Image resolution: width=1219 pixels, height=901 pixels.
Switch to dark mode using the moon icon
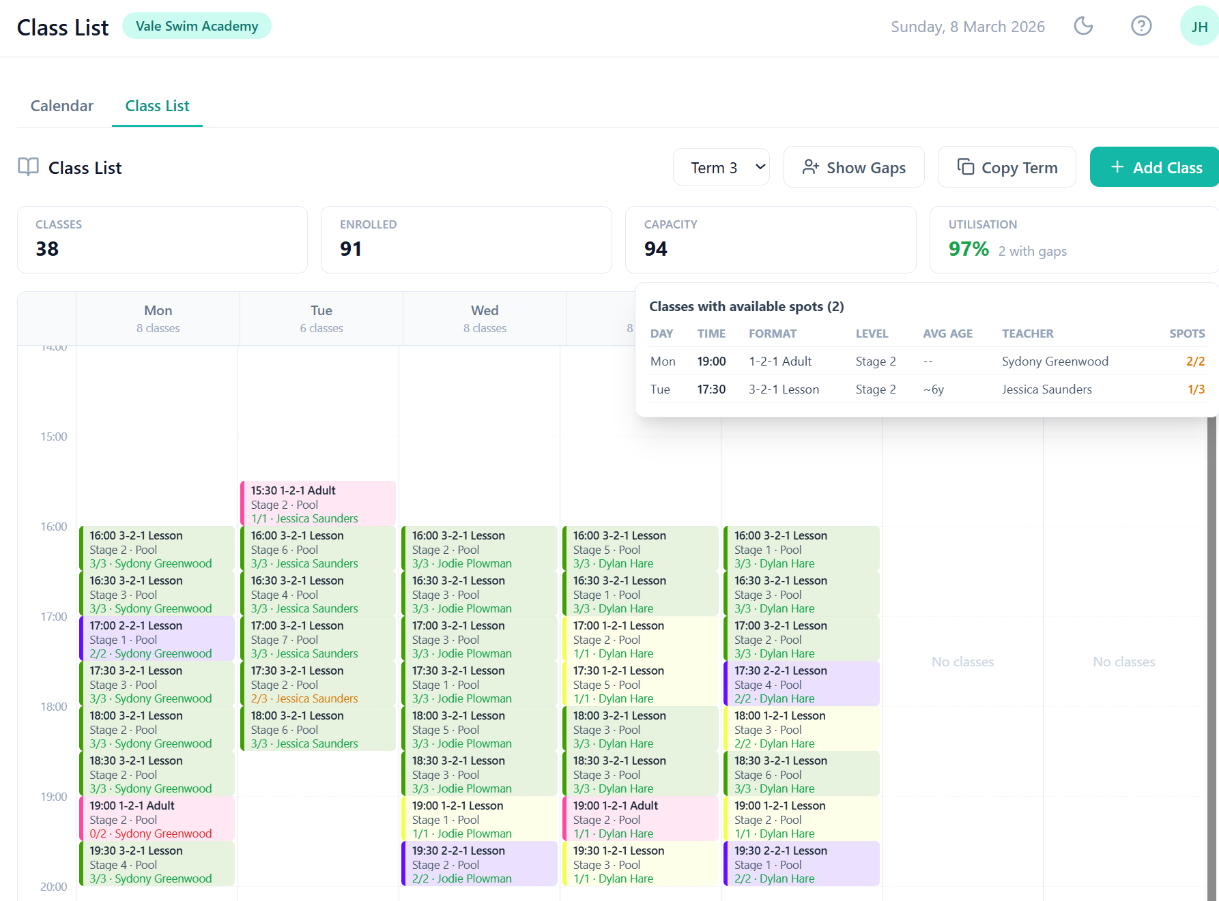tap(1083, 26)
